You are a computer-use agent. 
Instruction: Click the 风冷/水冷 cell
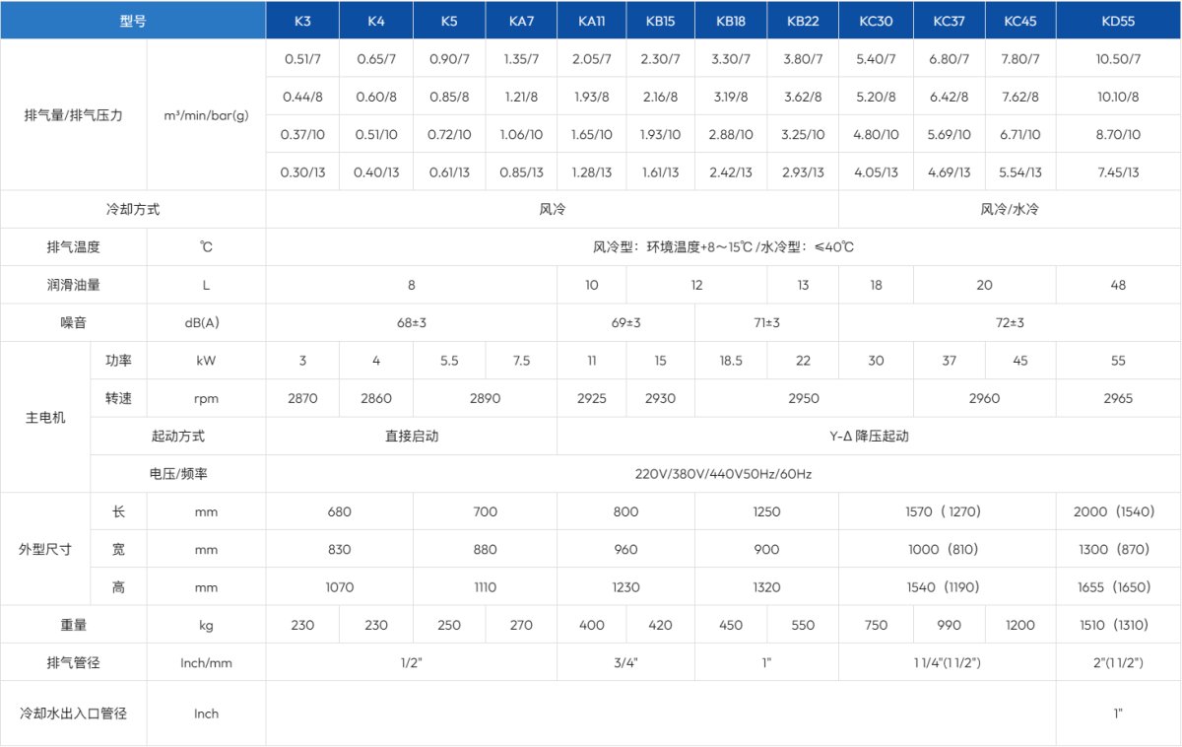[1010, 209]
